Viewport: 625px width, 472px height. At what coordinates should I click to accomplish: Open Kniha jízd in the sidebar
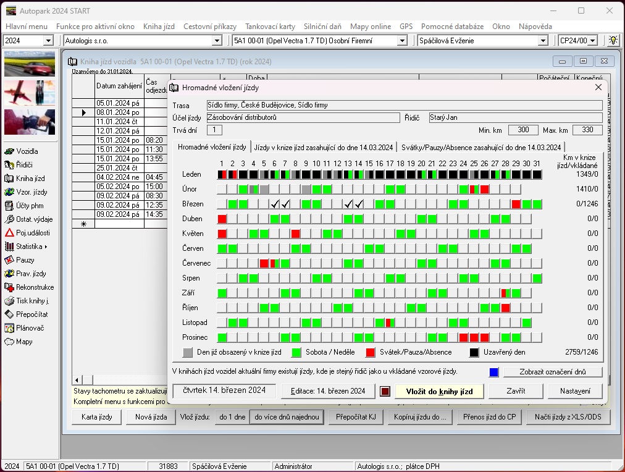click(x=25, y=178)
